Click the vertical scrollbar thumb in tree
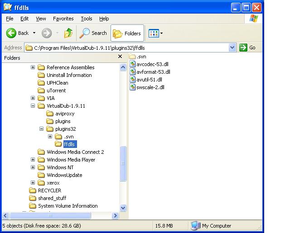Image resolution: width=290 pixels, height=233 pixels. click(123, 164)
